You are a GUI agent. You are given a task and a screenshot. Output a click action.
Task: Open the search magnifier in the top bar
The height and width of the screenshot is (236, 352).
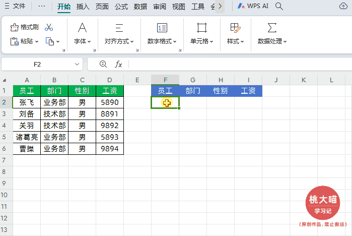(278, 6)
